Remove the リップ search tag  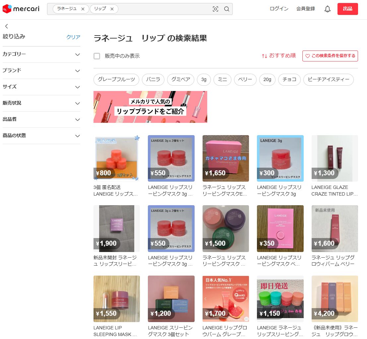[112, 9]
